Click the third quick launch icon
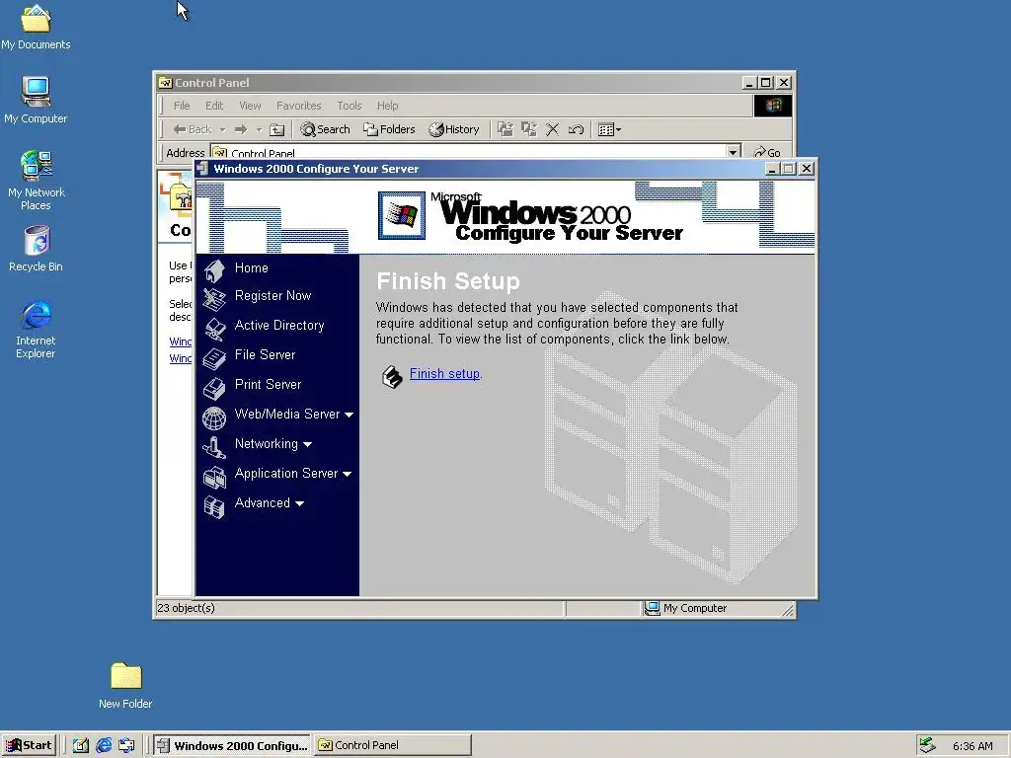Screen dimensions: 1011x758 pos(127,745)
